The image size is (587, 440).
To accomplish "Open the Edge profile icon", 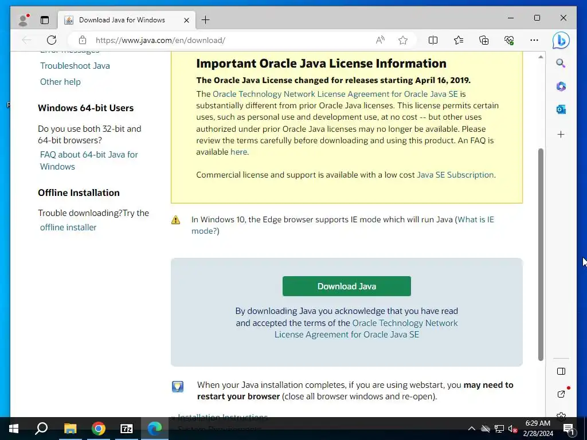I will pyautogui.click(x=24, y=20).
